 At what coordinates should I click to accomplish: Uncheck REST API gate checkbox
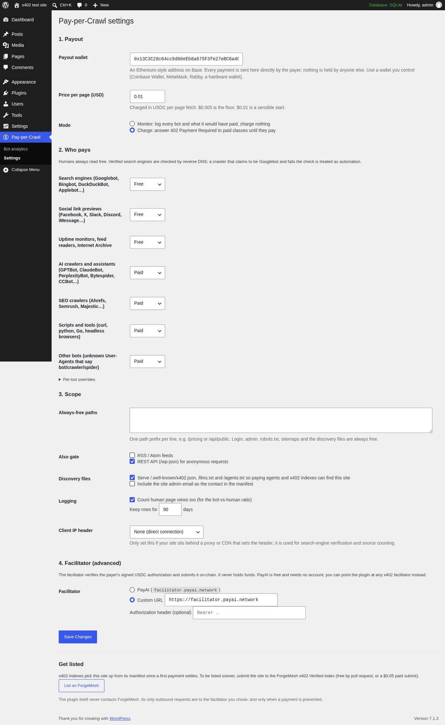[132, 461]
